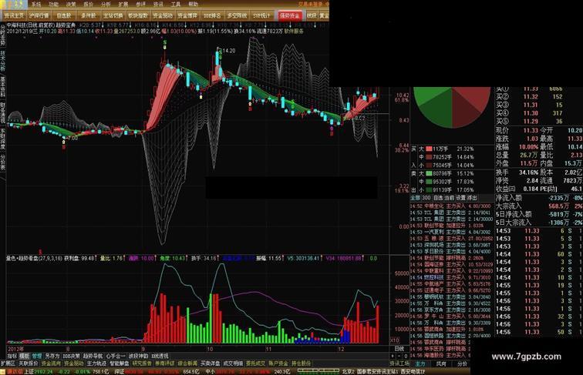Screen dimensions: 583x375
Task: Click the X10 volume scale label
Action: coord(394,340)
